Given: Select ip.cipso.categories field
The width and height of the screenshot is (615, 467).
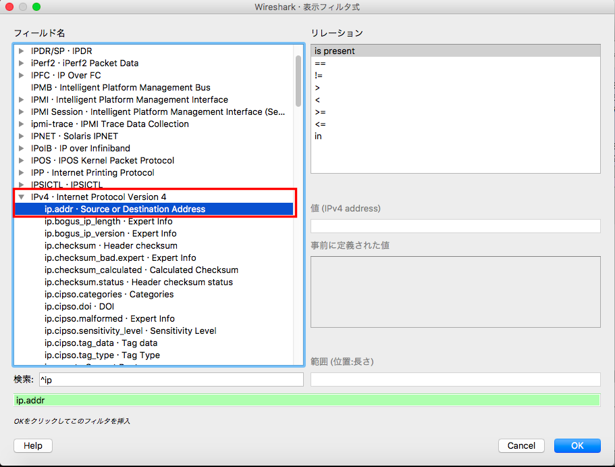Looking at the screenshot, I should 154,295.
